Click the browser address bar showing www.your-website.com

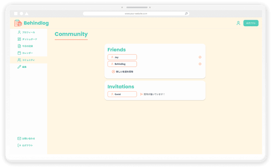(136, 14)
